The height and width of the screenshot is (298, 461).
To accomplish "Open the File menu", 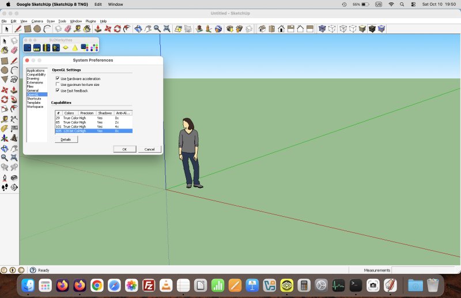I will (x=4, y=21).
